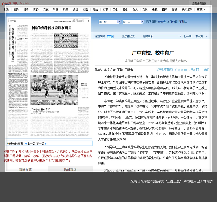This screenshot has height=202, width=217.
Task: Open the 科技 navigation menu item
Action: click(x=56, y=10)
